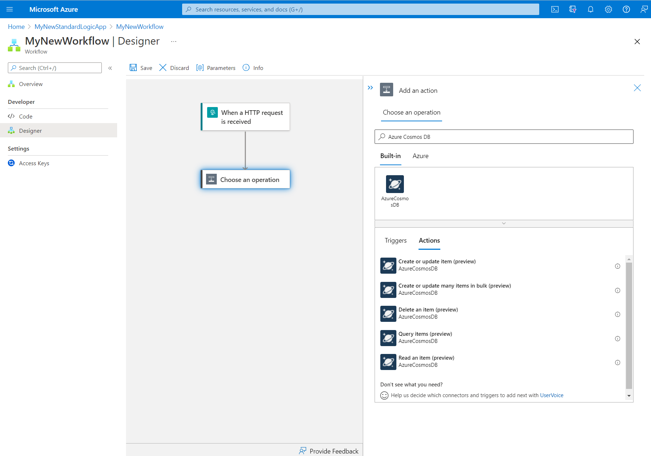The height and width of the screenshot is (456, 651).
Task: Open the more options ellipsis by title
Action: (x=174, y=41)
